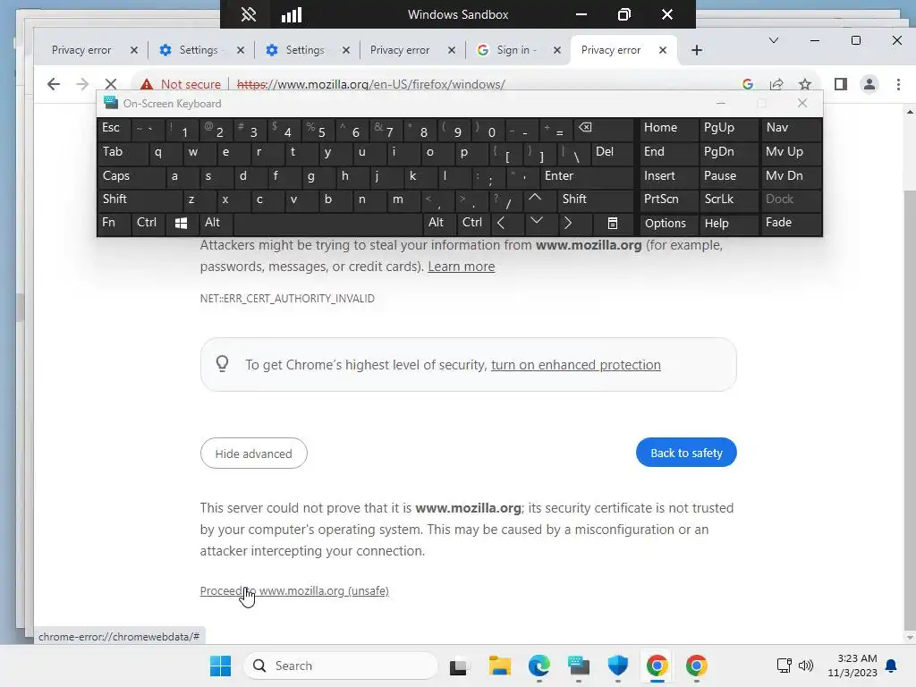Click the NET::ERR_CERT_AUTHORITY_INVALID error code
Image resolution: width=916 pixels, height=687 pixels.
(287, 299)
